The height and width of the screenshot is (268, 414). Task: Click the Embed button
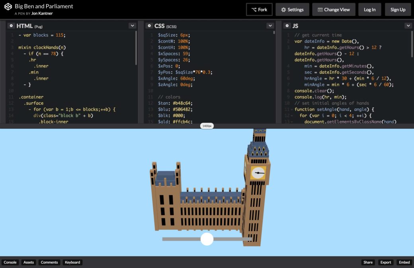(x=404, y=262)
